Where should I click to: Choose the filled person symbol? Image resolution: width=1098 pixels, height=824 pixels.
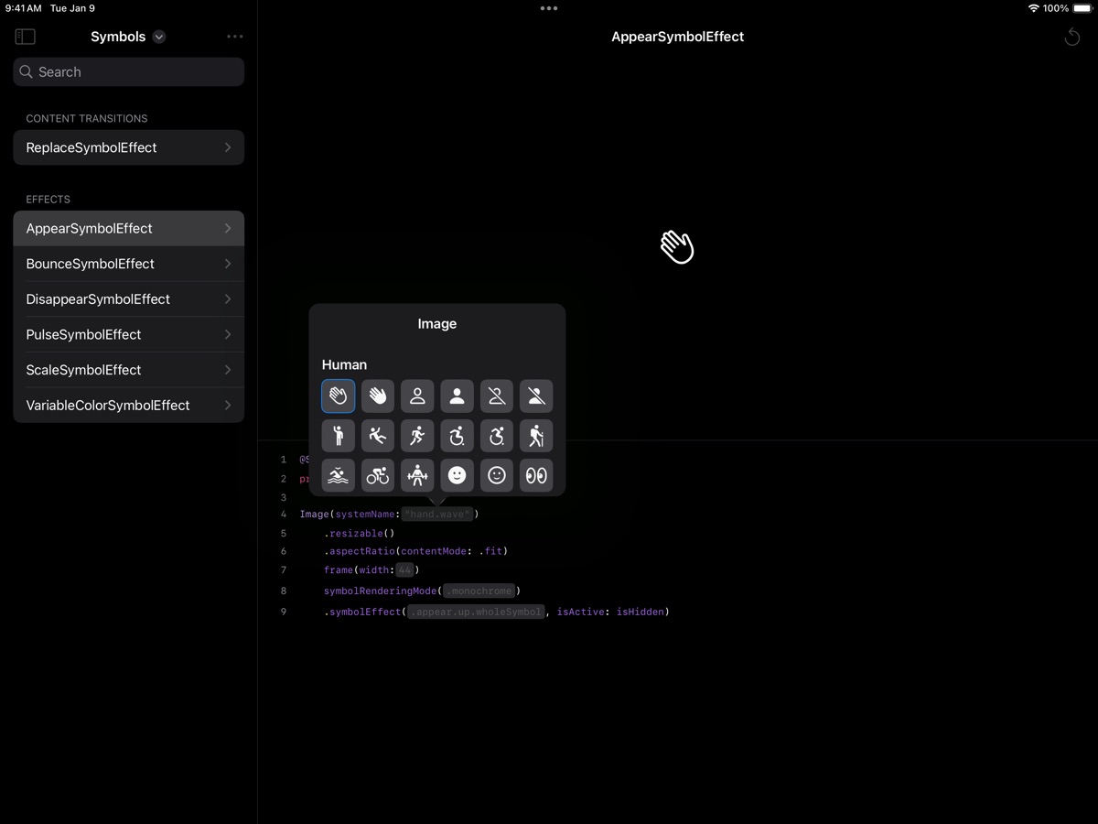click(457, 396)
